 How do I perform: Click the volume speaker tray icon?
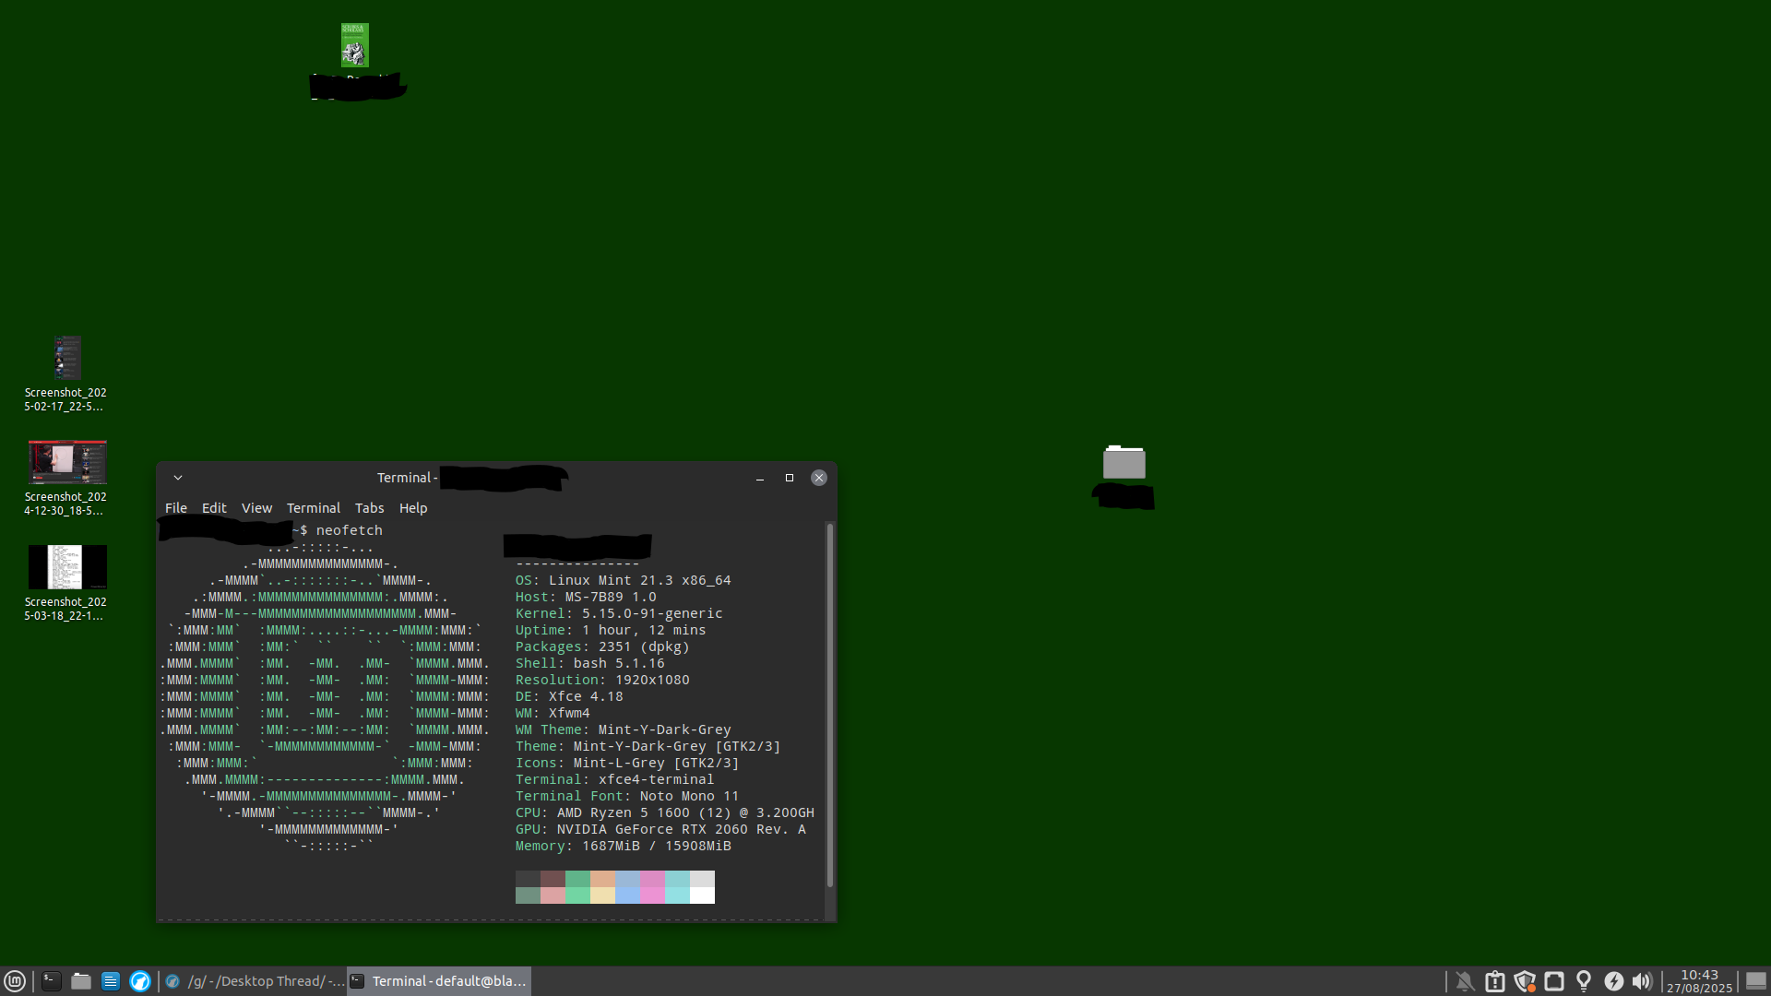pyautogui.click(x=1642, y=981)
